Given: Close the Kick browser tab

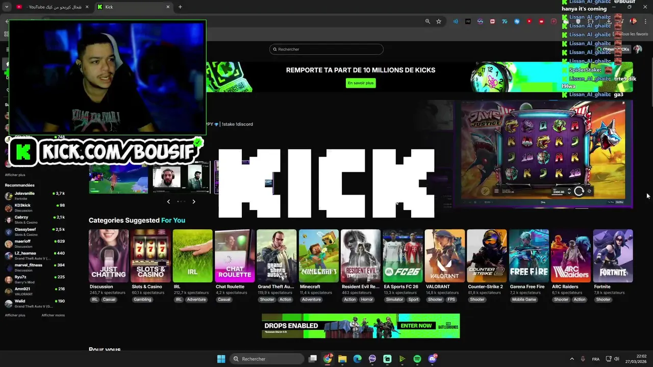Looking at the screenshot, I should point(168,7).
